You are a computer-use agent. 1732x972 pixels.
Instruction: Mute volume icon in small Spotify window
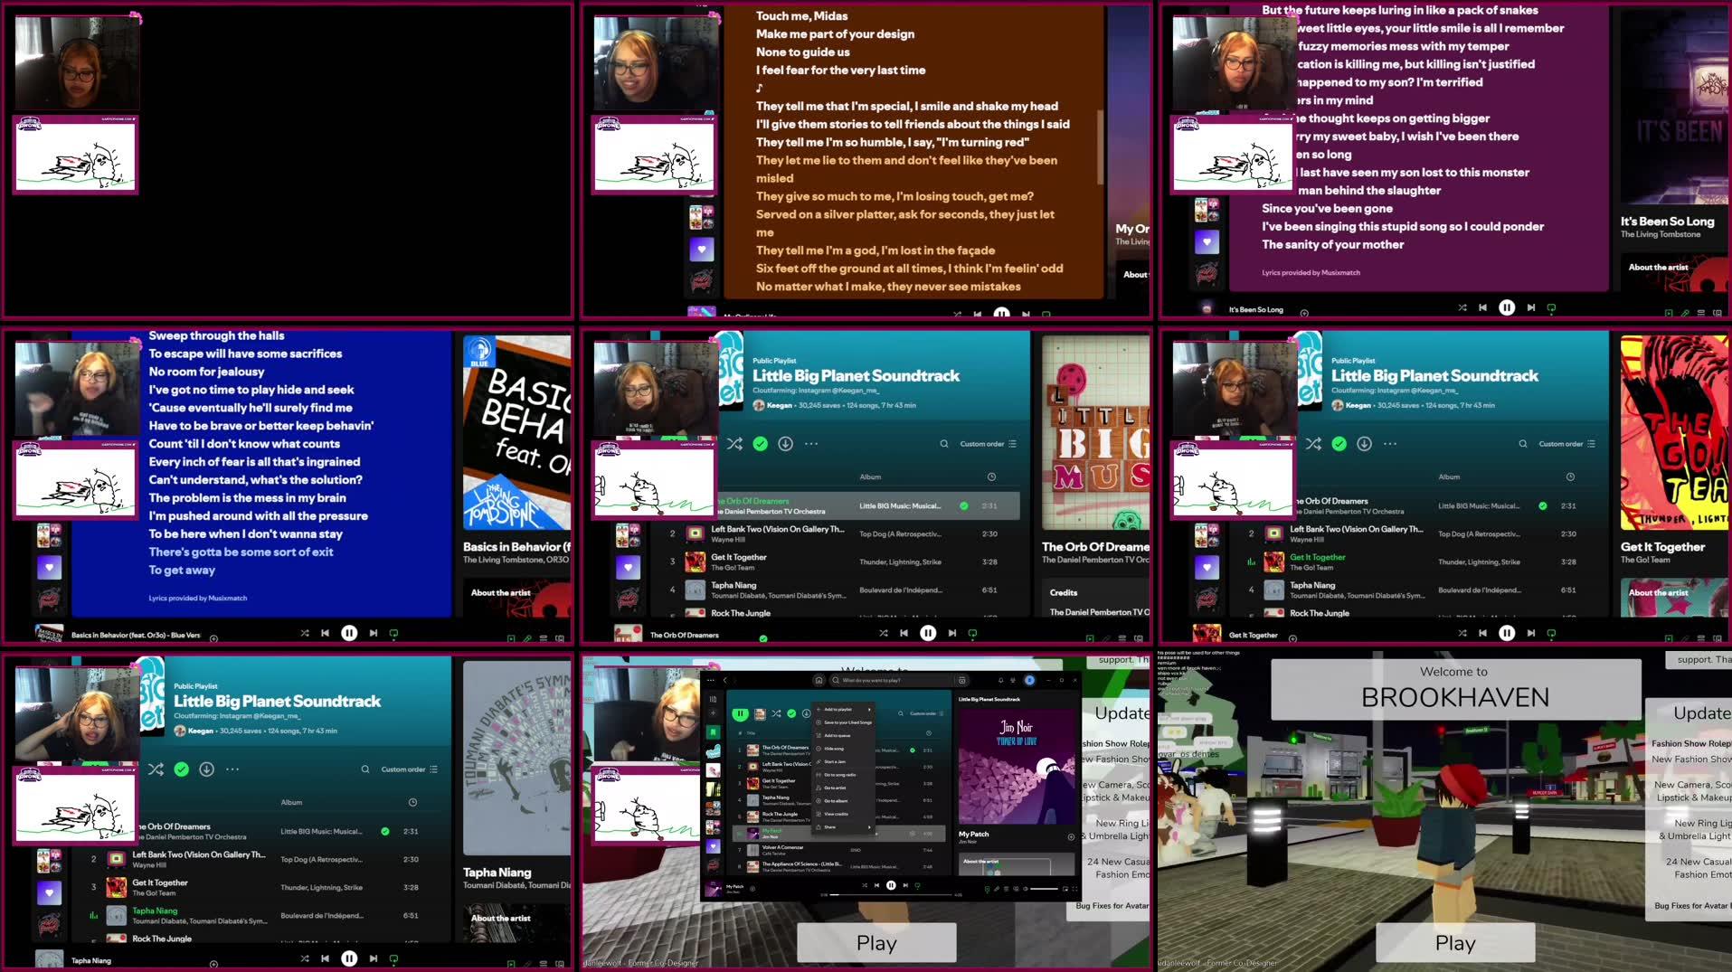tap(1026, 889)
